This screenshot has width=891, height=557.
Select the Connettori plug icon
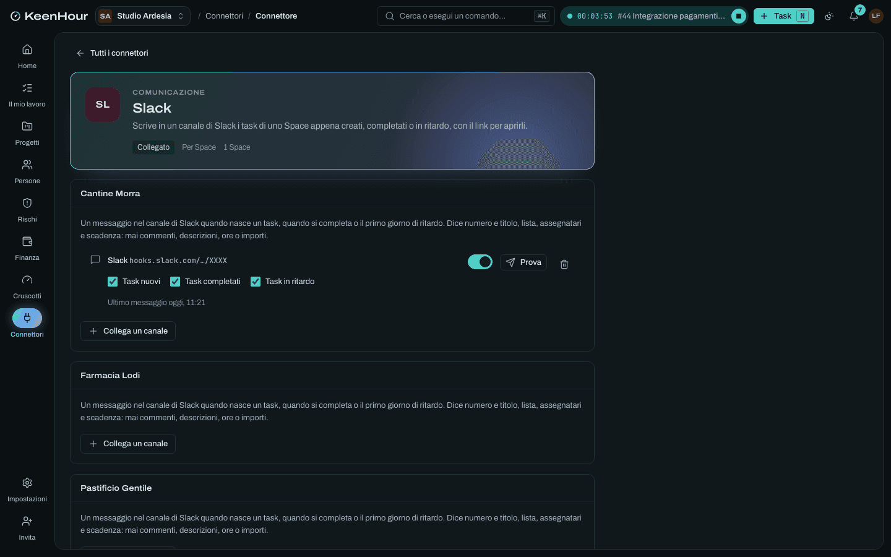tap(27, 318)
